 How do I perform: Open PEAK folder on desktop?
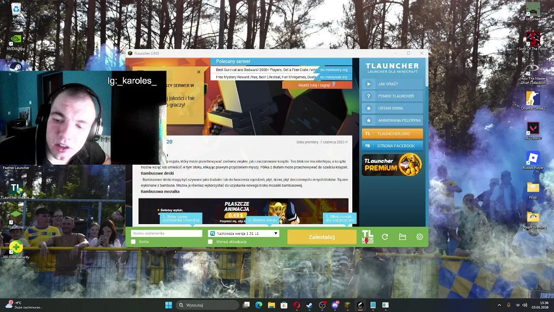(x=533, y=191)
